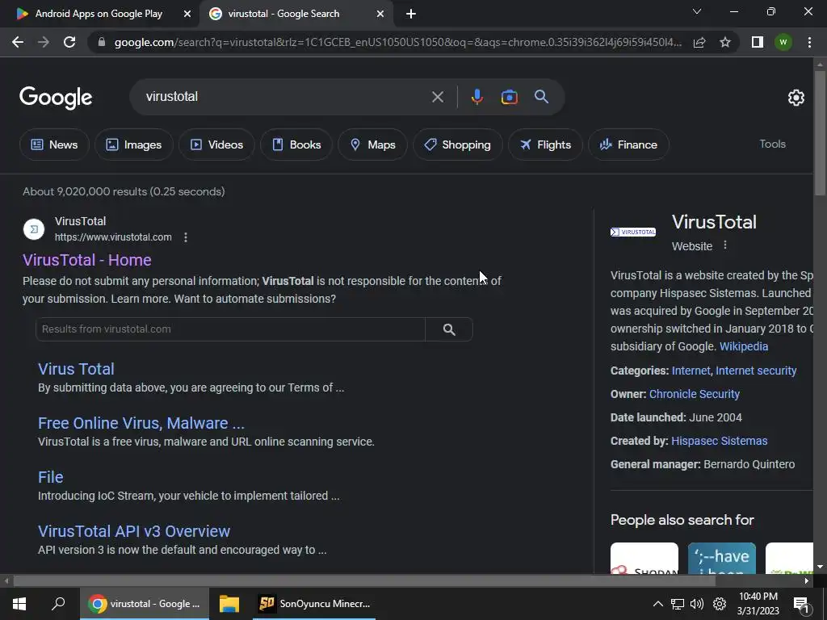
Task: Open the search Tools options
Action: point(772,144)
